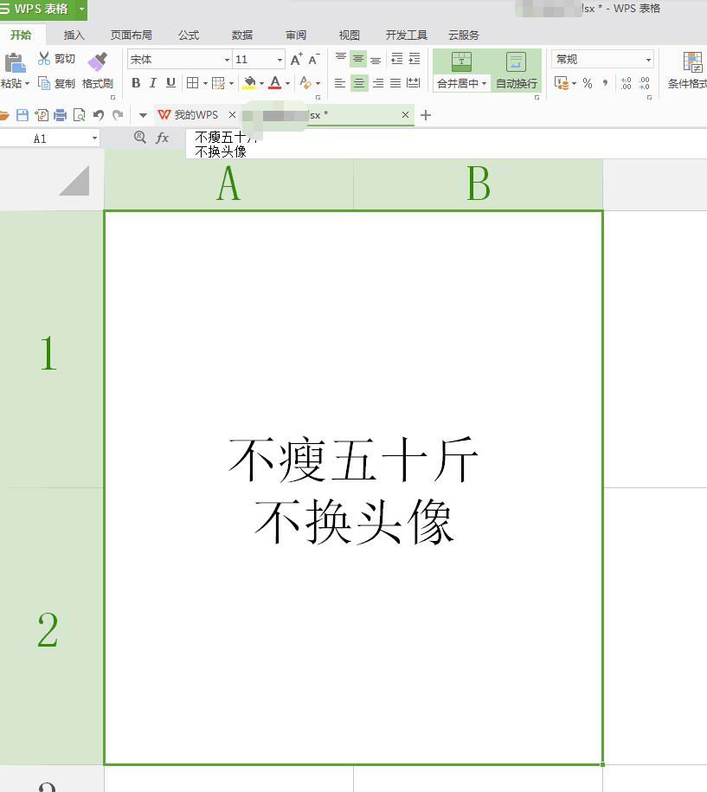Toggle Auto Wrap (自动换行) button
The height and width of the screenshot is (792, 707).
click(516, 71)
